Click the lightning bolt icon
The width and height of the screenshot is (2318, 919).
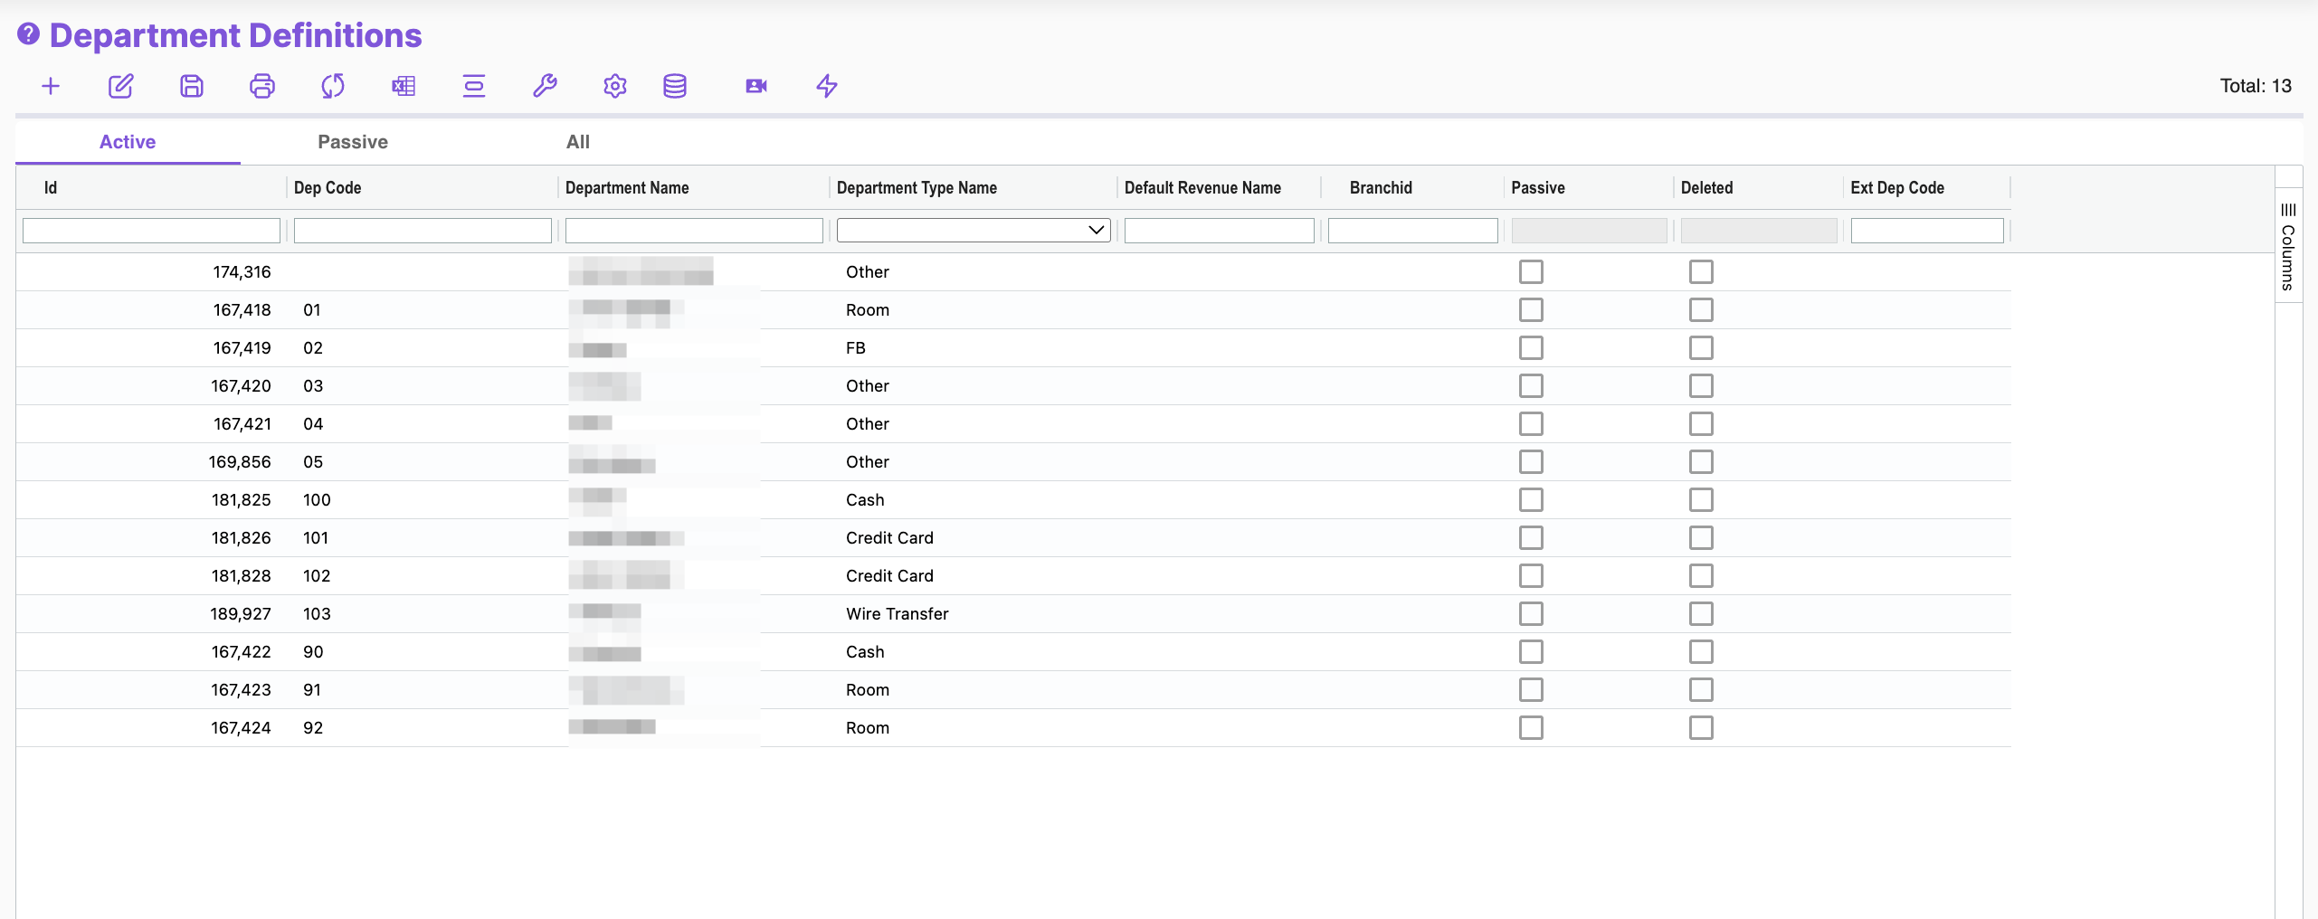[x=827, y=86]
